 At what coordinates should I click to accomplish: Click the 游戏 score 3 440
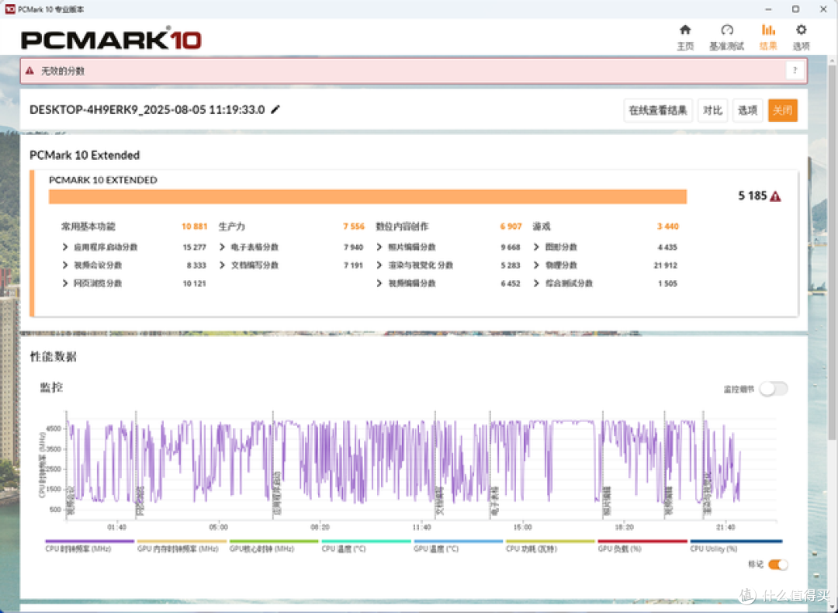pyautogui.click(x=667, y=226)
